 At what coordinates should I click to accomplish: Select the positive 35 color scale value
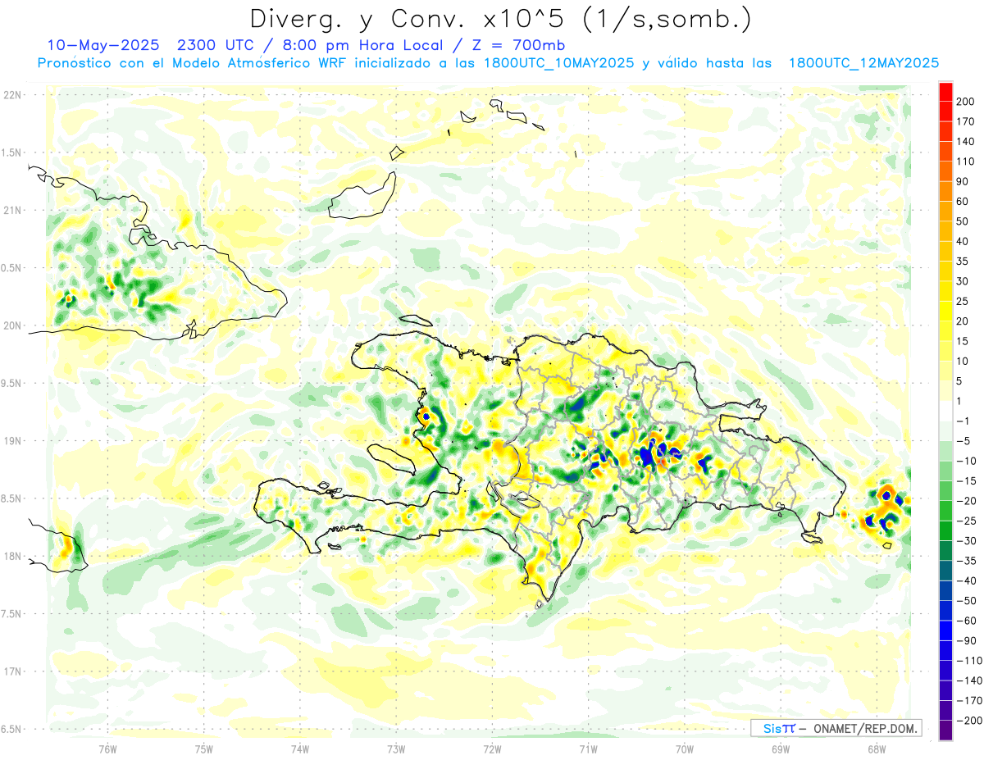tap(963, 262)
